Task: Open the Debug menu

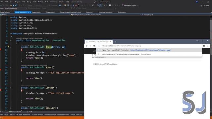Action: tap(29, 2)
